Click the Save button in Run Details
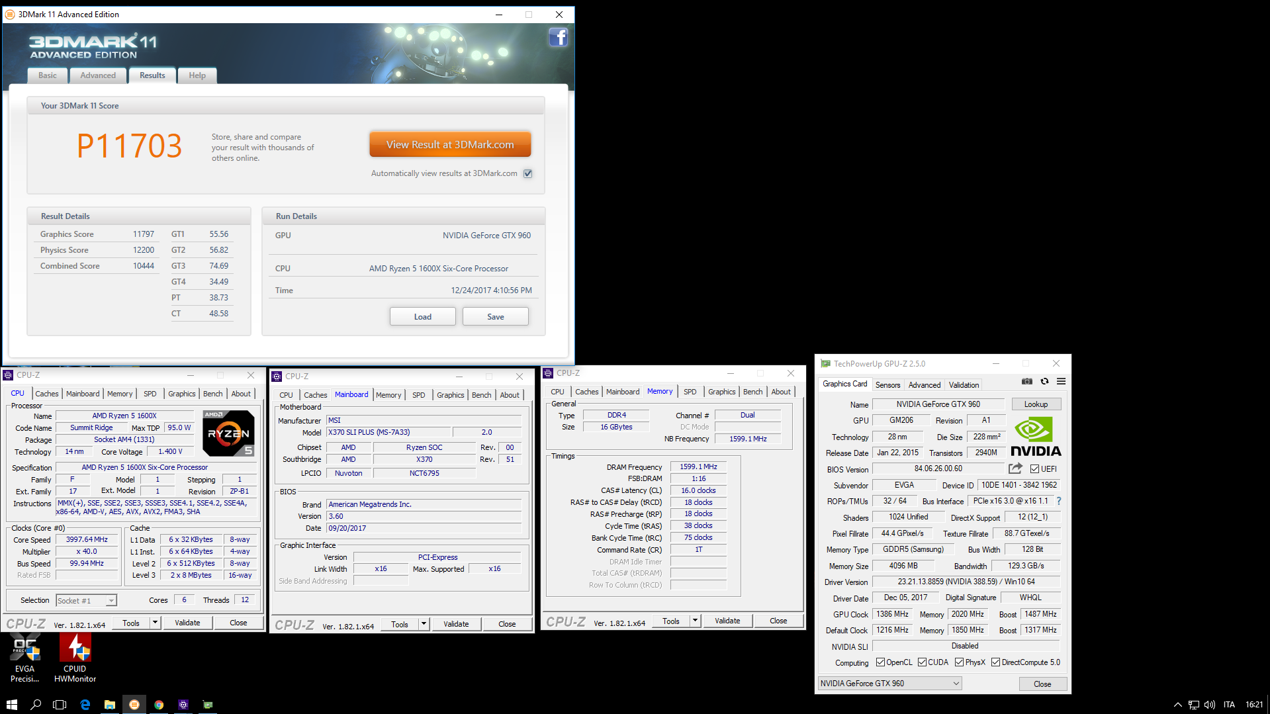Viewport: 1270px width, 714px height. tap(496, 317)
